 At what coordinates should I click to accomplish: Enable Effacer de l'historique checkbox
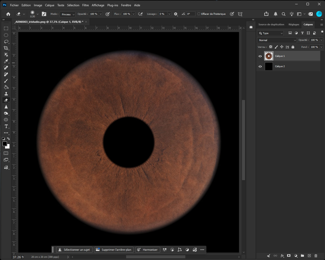[x=199, y=14]
